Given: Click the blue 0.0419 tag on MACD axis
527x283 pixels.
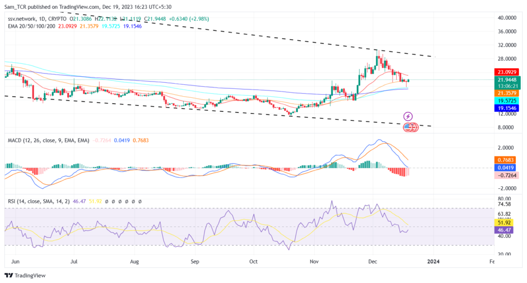Looking at the screenshot, I should [505, 168].
